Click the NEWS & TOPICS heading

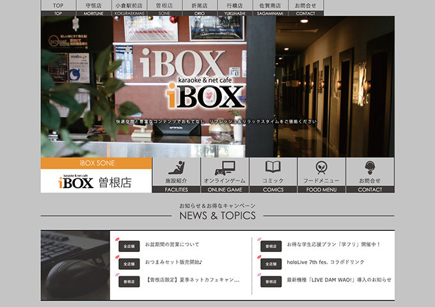tap(217, 216)
